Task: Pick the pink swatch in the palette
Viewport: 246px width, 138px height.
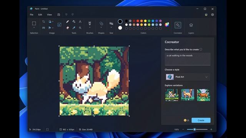Action: (x=138, y=25)
